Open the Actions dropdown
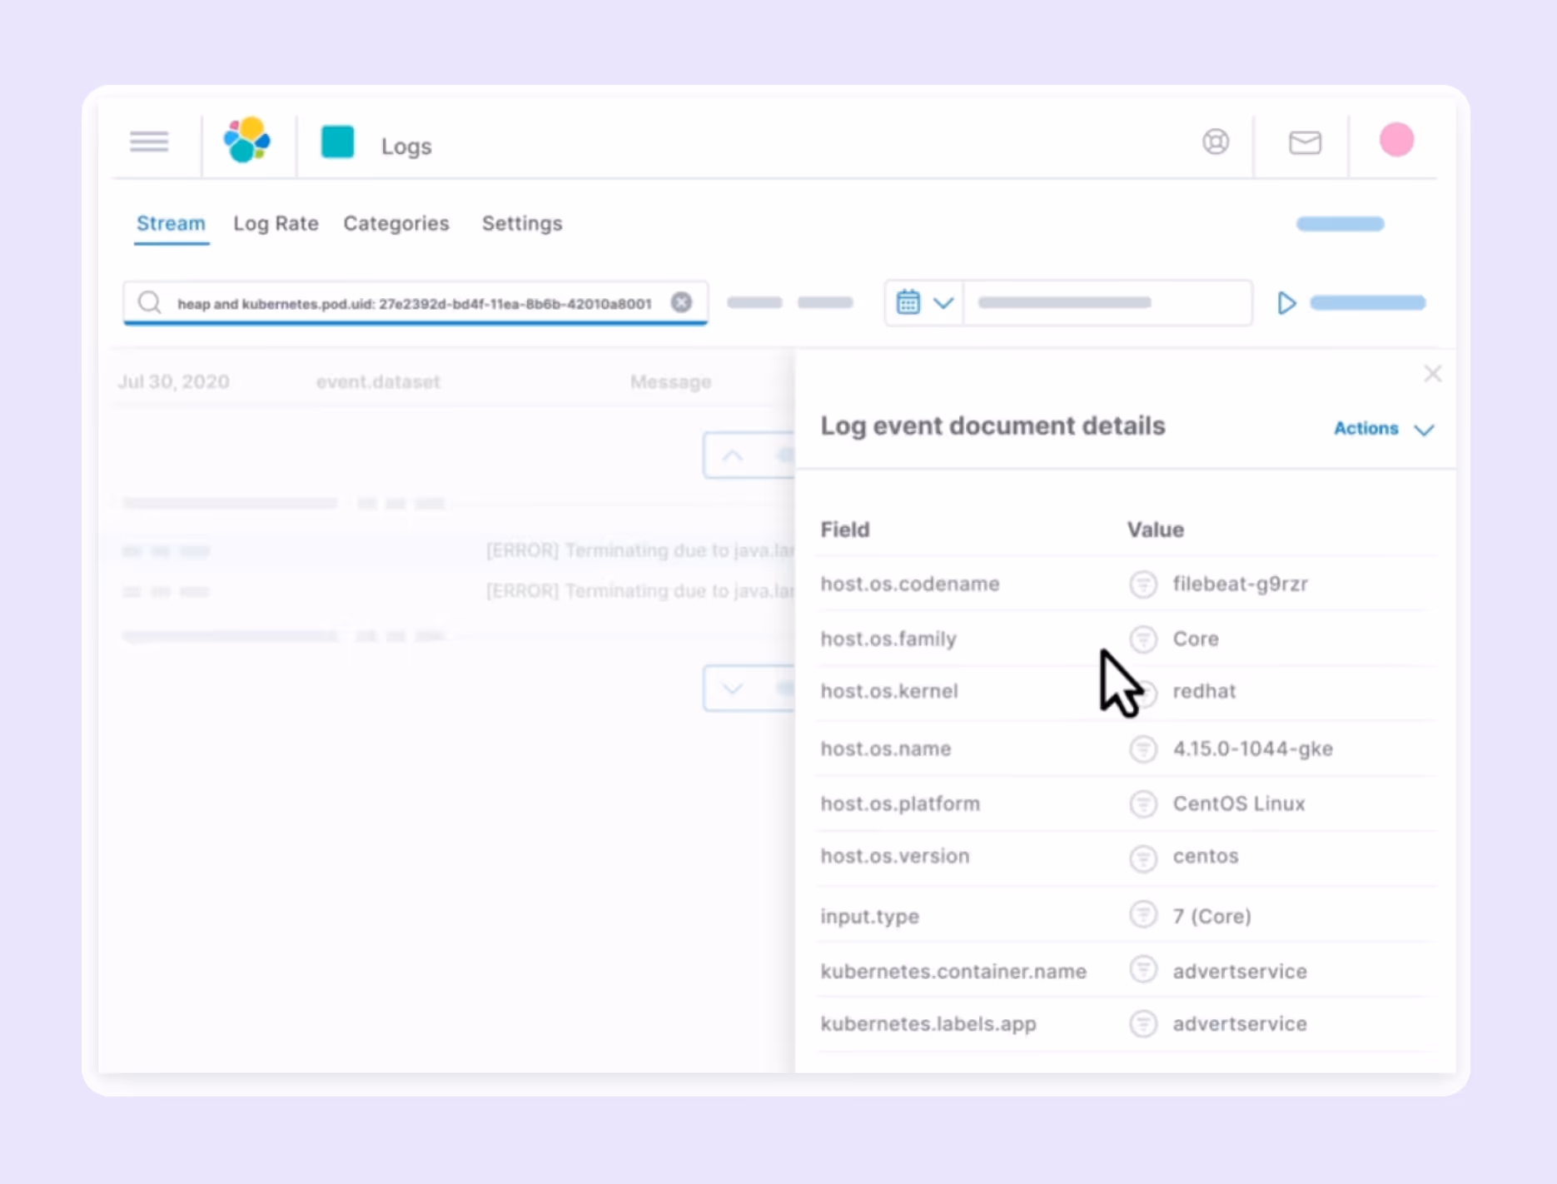The height and width of the screenshot is (1184, 1557). (x=1382, y=429)
